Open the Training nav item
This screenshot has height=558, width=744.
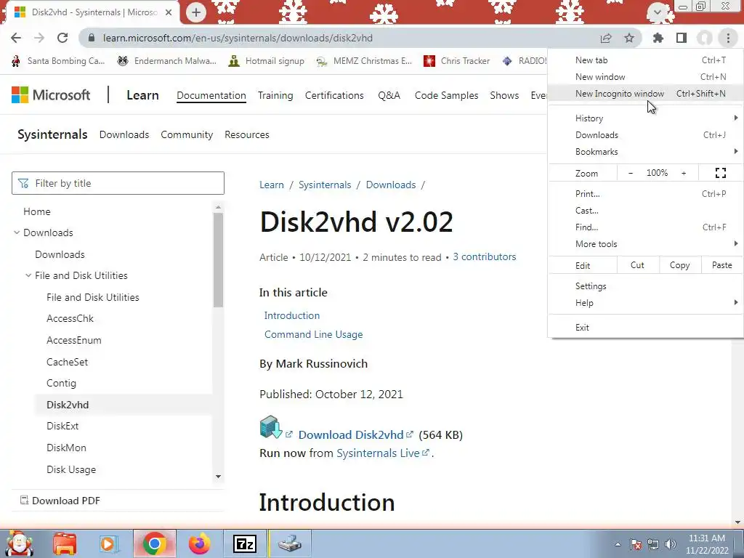point(275,95)
